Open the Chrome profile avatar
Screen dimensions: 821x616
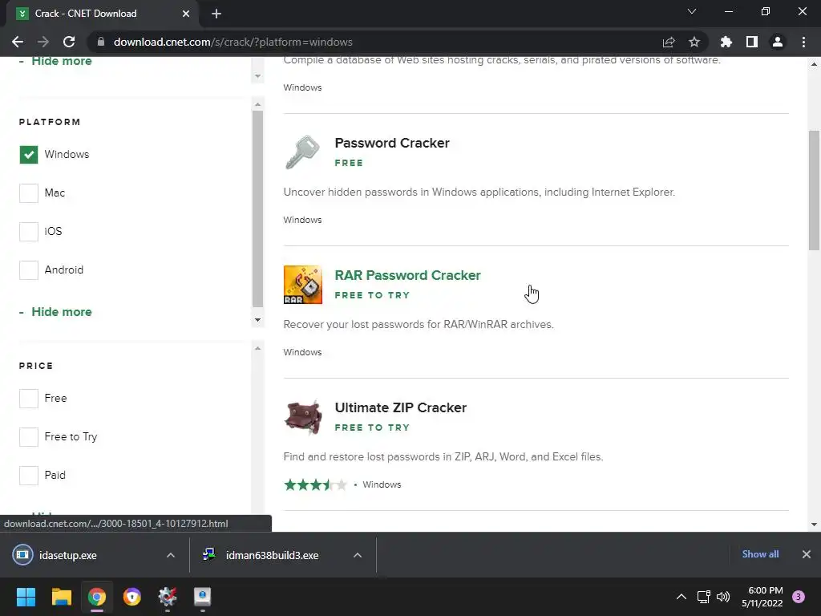[x=778, y=42]
